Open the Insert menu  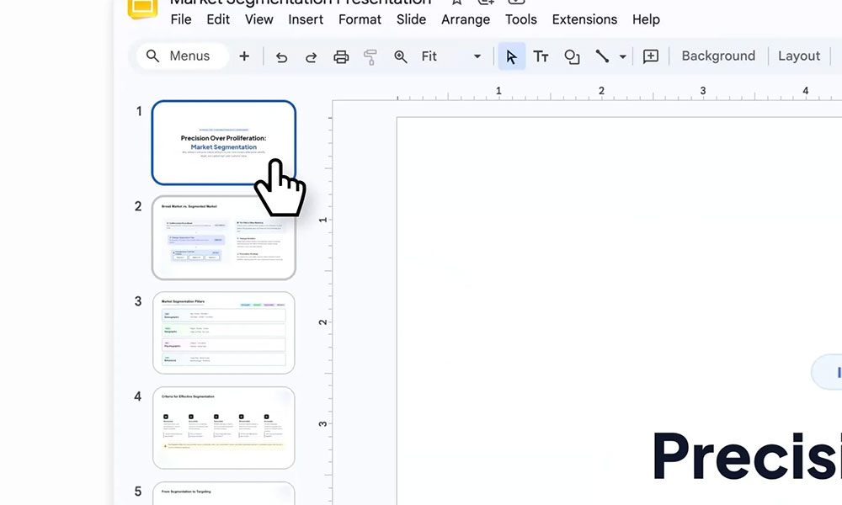[306, 19]
